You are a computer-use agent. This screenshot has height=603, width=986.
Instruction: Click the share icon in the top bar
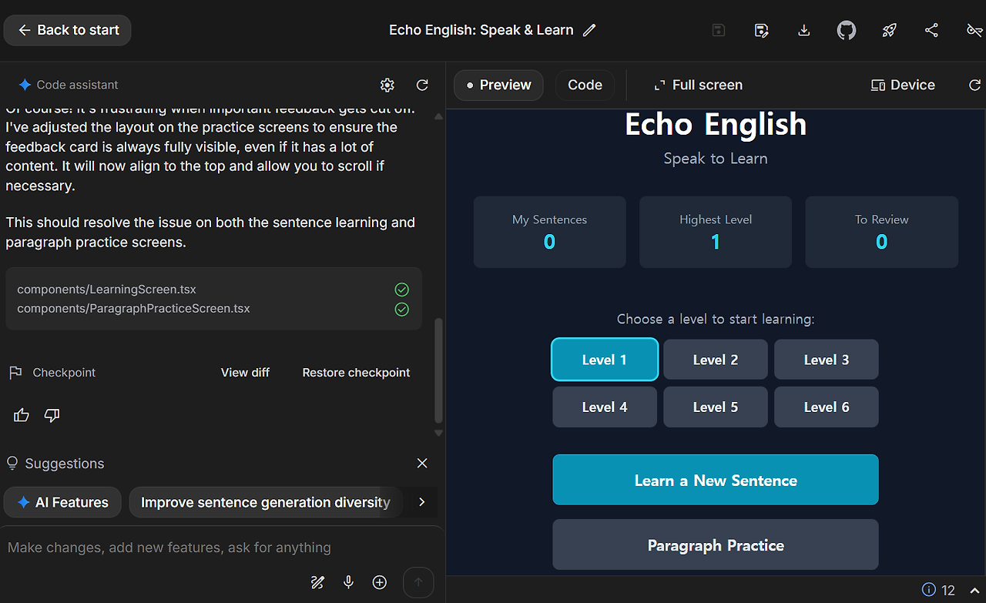(931, 30)
